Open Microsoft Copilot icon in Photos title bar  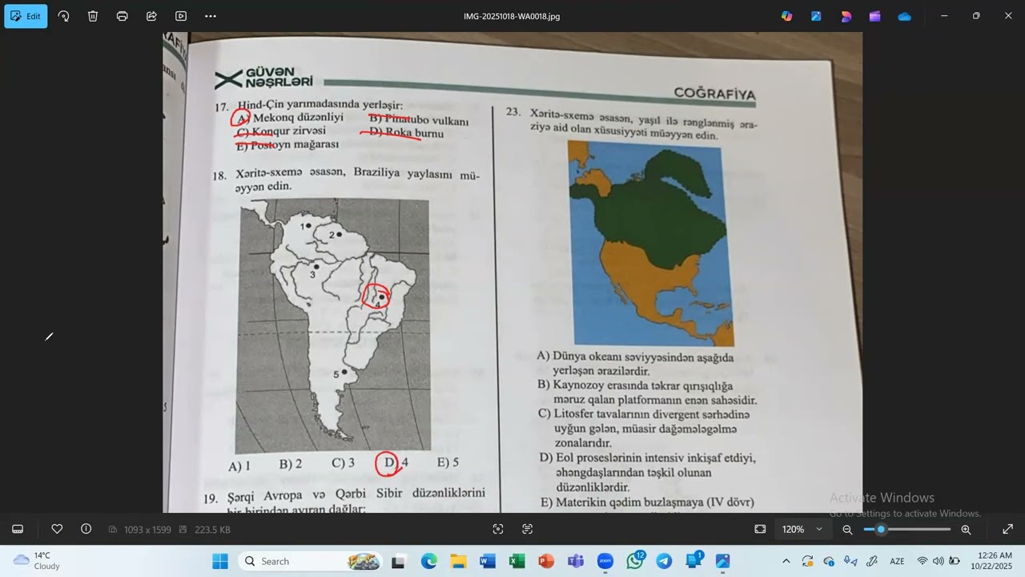pos(787,16)
